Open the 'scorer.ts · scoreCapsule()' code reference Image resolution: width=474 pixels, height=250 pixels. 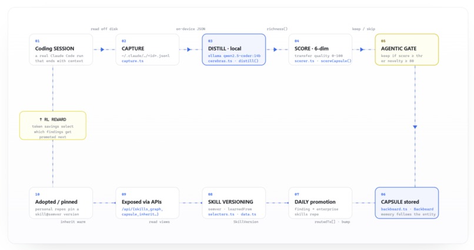click(x=323, y=61)
